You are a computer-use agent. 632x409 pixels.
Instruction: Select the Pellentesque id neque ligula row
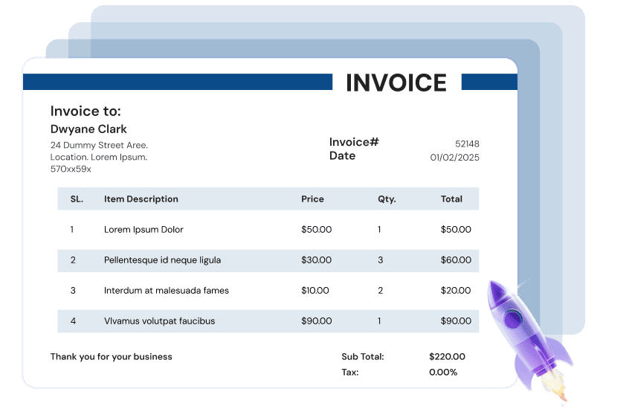[x=162, y=260]
